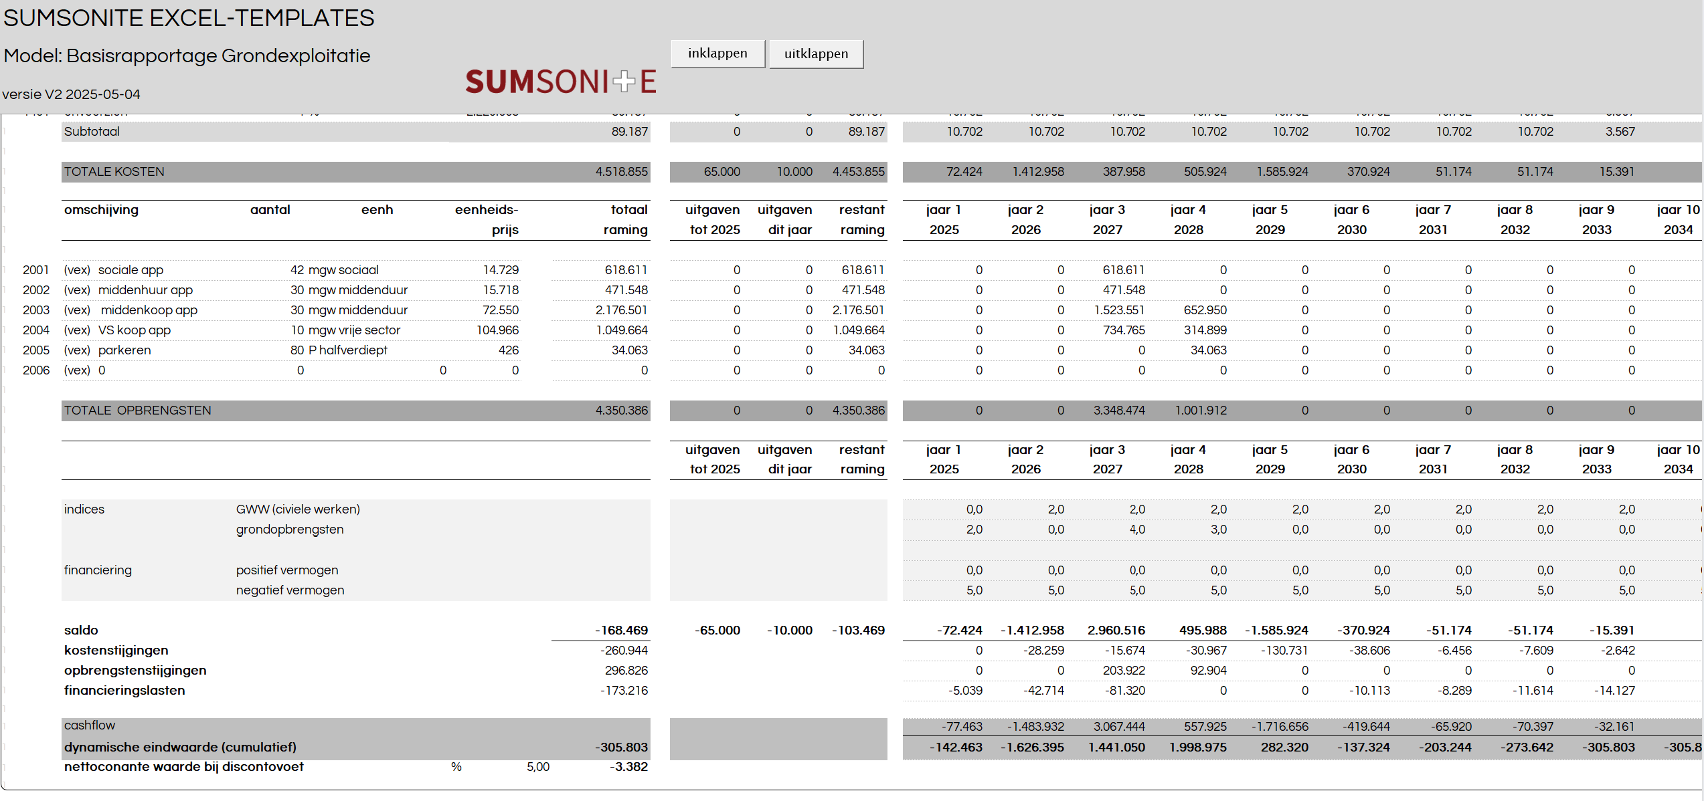Click the uitklappen button
The width and height of the screenshot is (1704, 801).
click(x=816, y=54)
